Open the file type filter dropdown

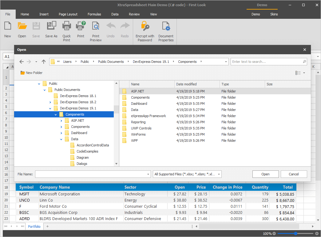click(219, 174)
